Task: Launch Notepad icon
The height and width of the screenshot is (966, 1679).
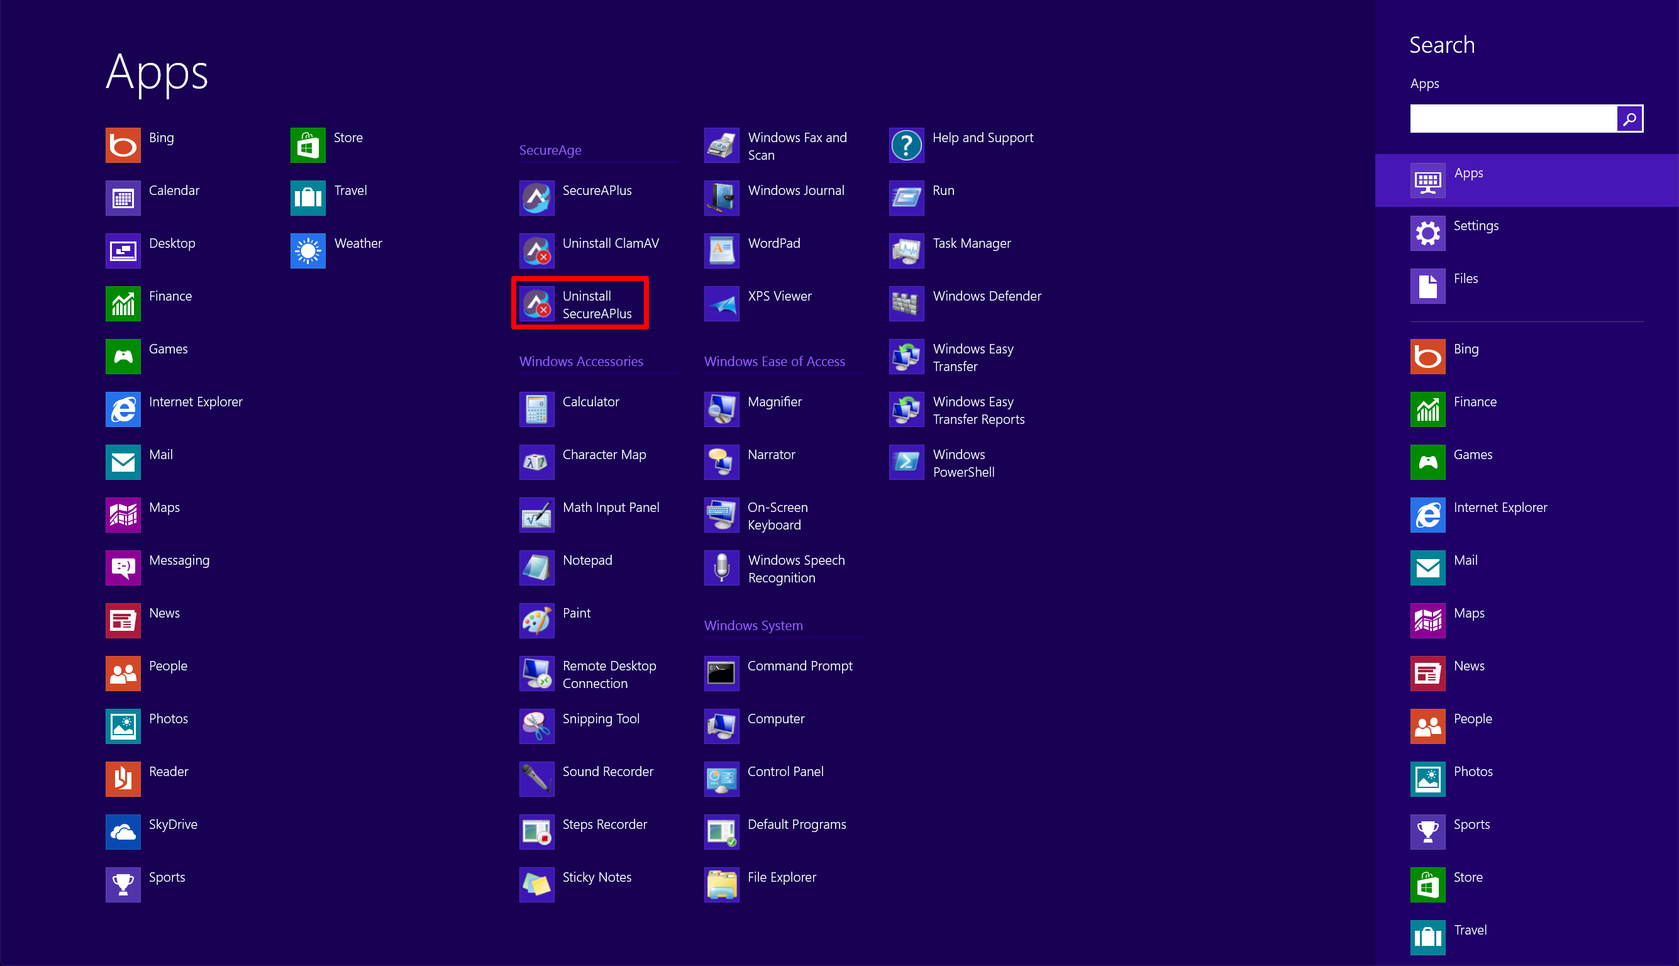Action: pyautogui.click(x=536, y=567)
